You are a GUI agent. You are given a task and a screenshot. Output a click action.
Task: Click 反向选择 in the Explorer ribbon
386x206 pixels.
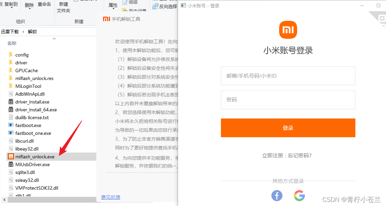pos(168,6)
